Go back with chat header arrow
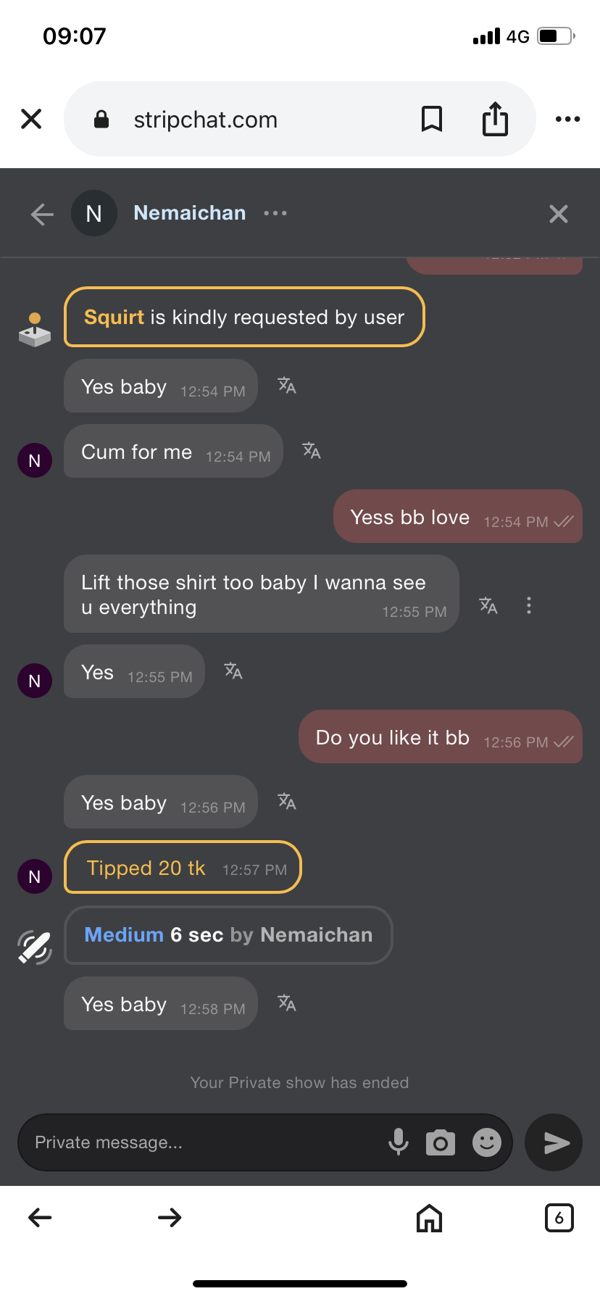 click(43, 214)
